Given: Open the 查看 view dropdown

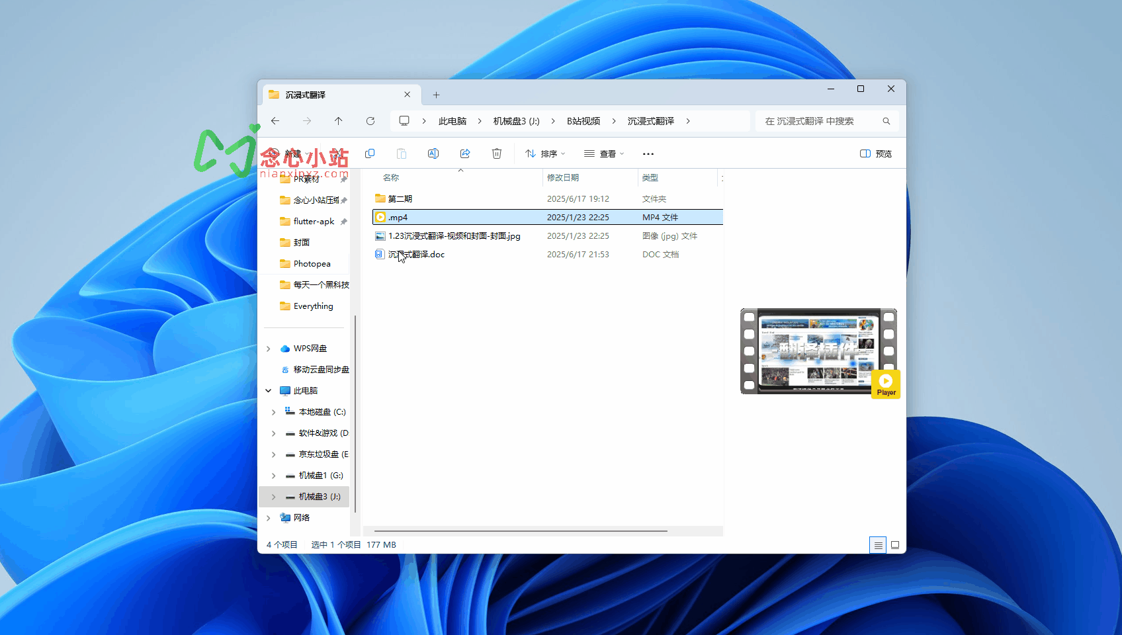Looking at the screenshot, I should point(604,153).
